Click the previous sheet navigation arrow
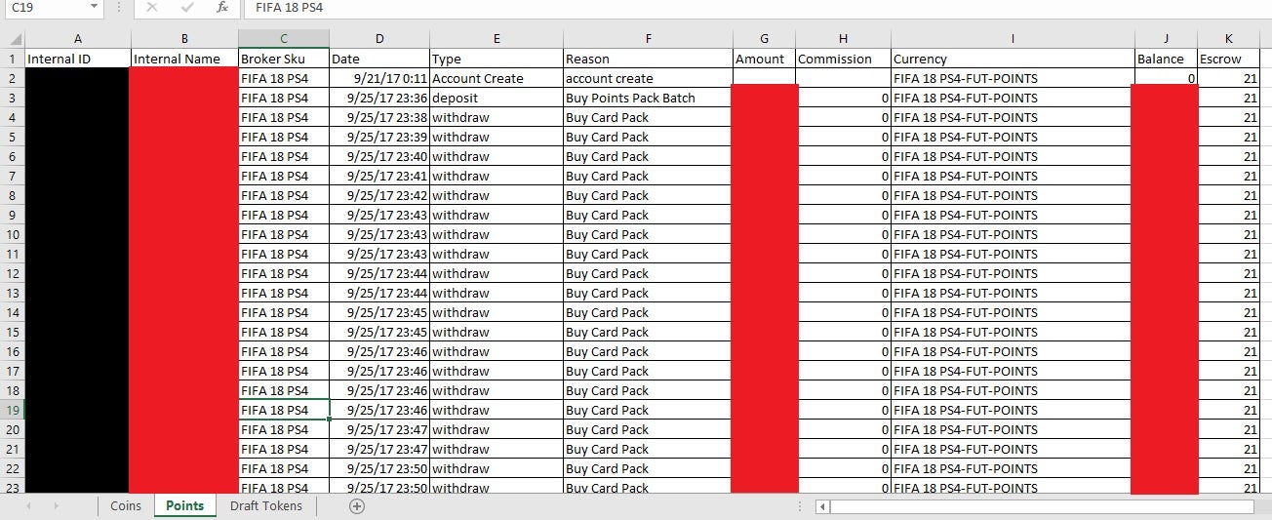 click(28, 505)
